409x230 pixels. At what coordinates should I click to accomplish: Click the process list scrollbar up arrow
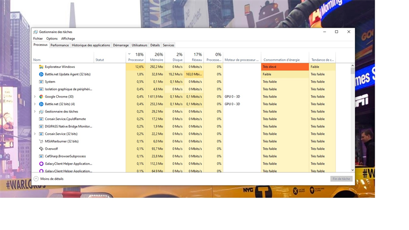click(352, 66)
